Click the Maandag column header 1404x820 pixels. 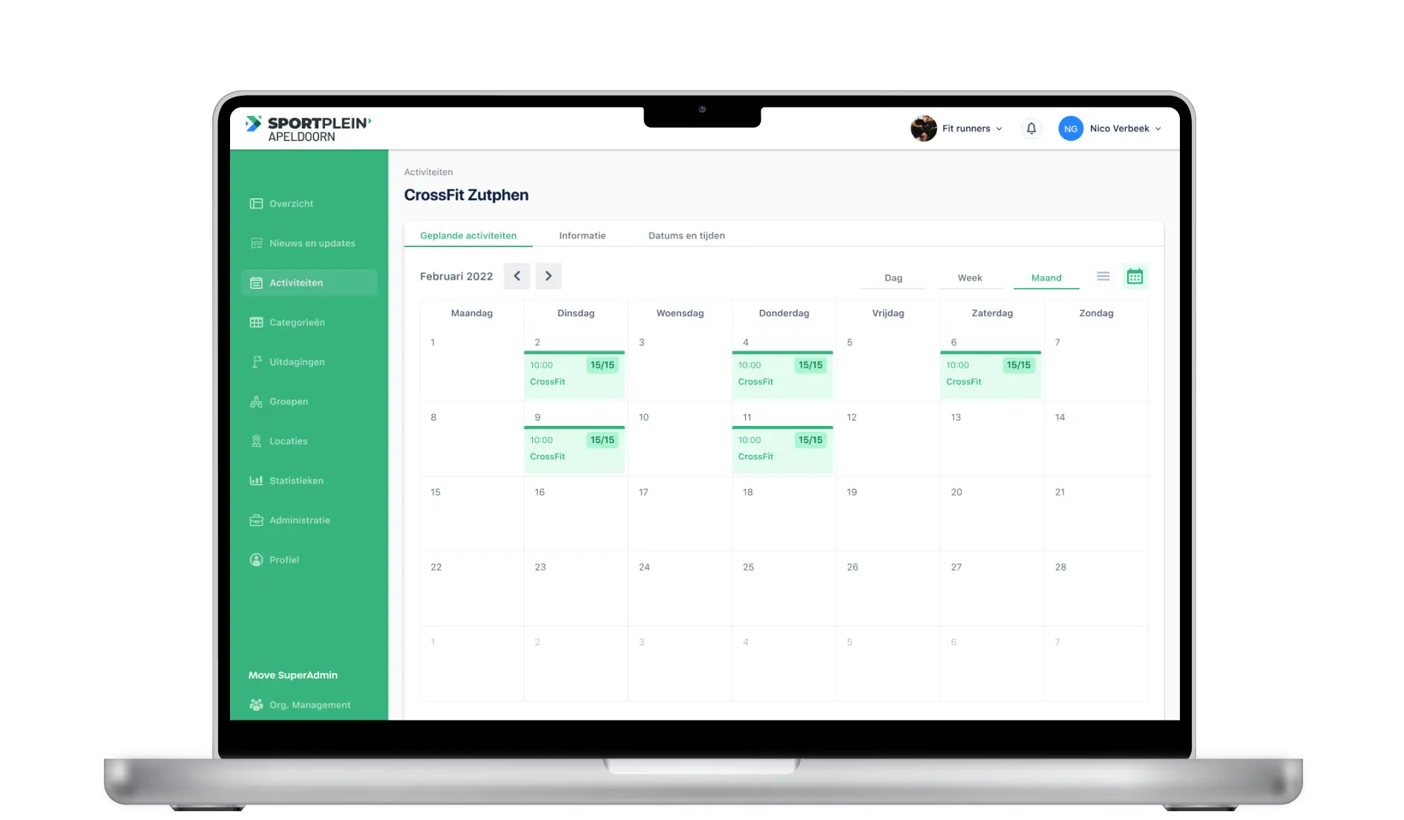472,313
